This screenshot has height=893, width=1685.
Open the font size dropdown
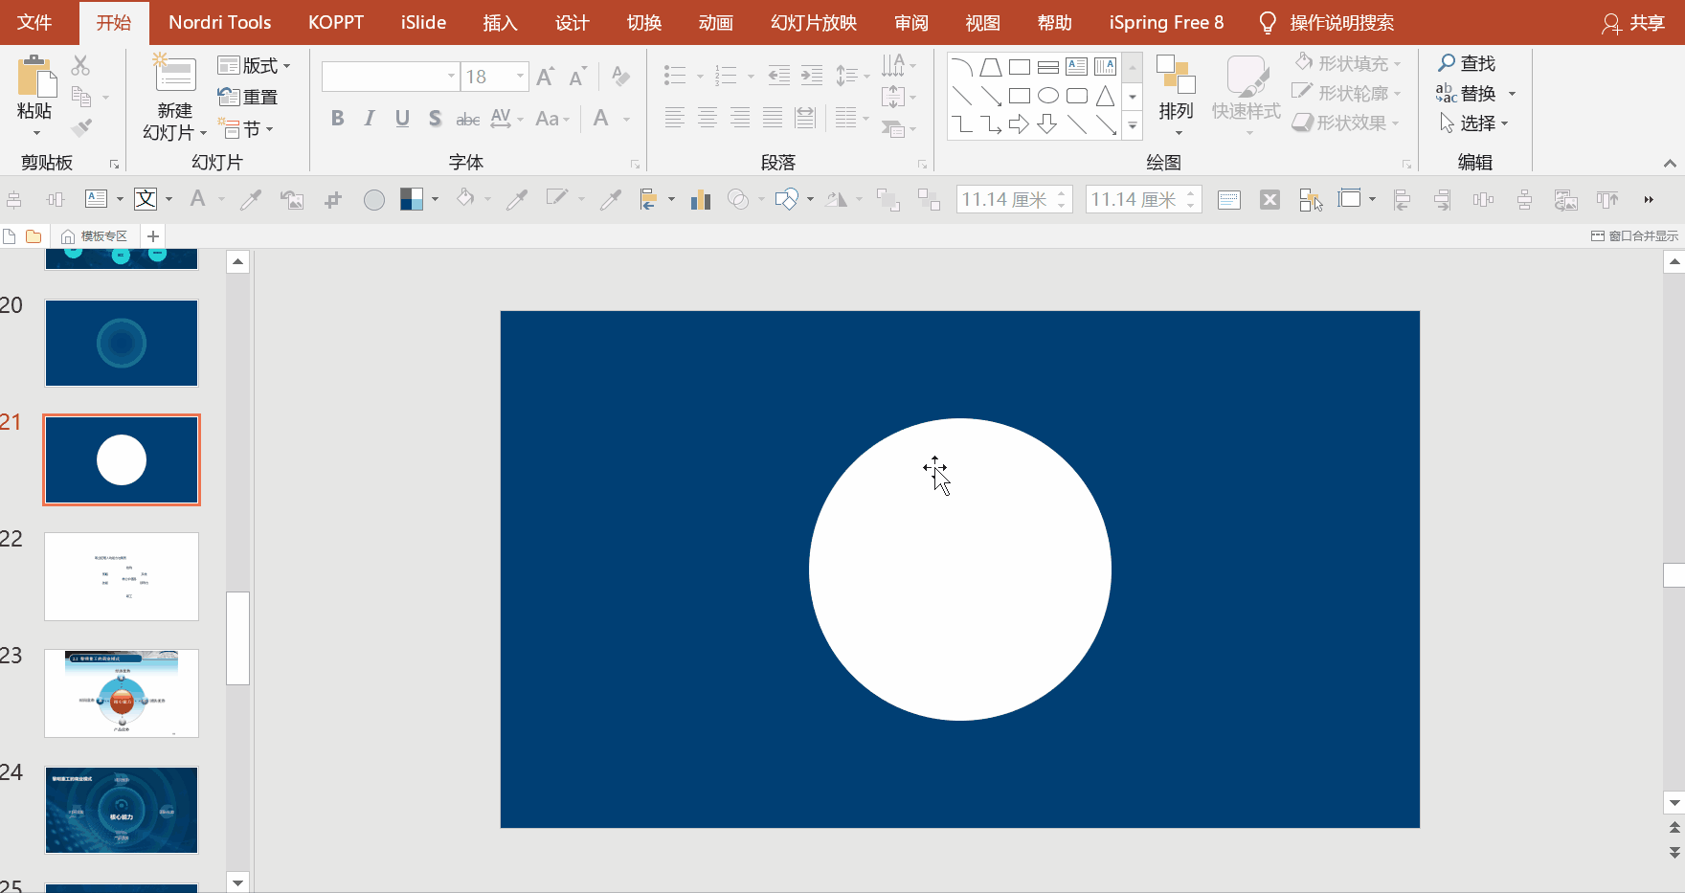tap(520, 77)
